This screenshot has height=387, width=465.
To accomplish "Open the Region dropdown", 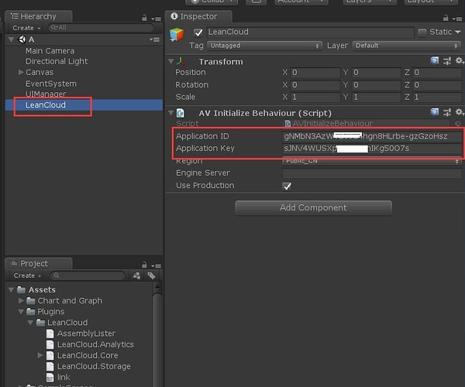I will coord(372,161).
